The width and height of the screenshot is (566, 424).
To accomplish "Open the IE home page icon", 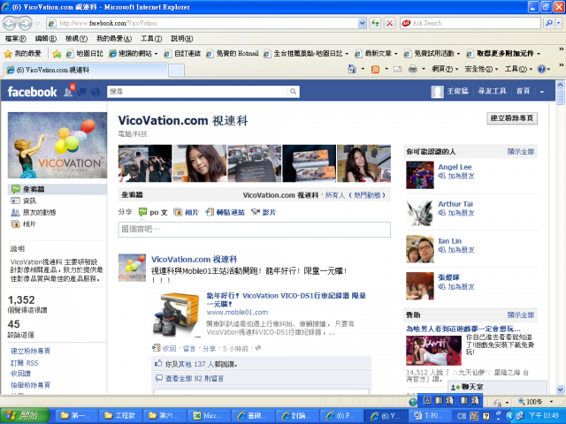I will [x=352, y=69].
